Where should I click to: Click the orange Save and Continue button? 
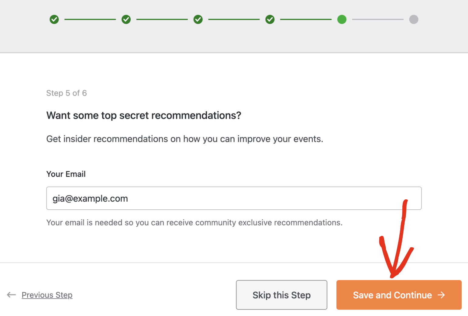[x=399, y=295]
